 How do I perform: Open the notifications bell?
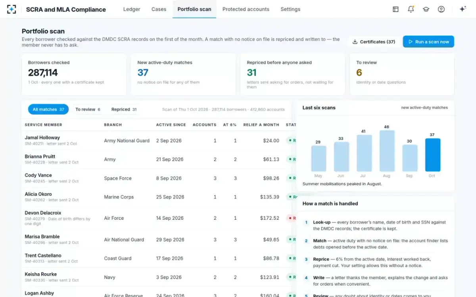pyautogui.click(x=411, y=9)
